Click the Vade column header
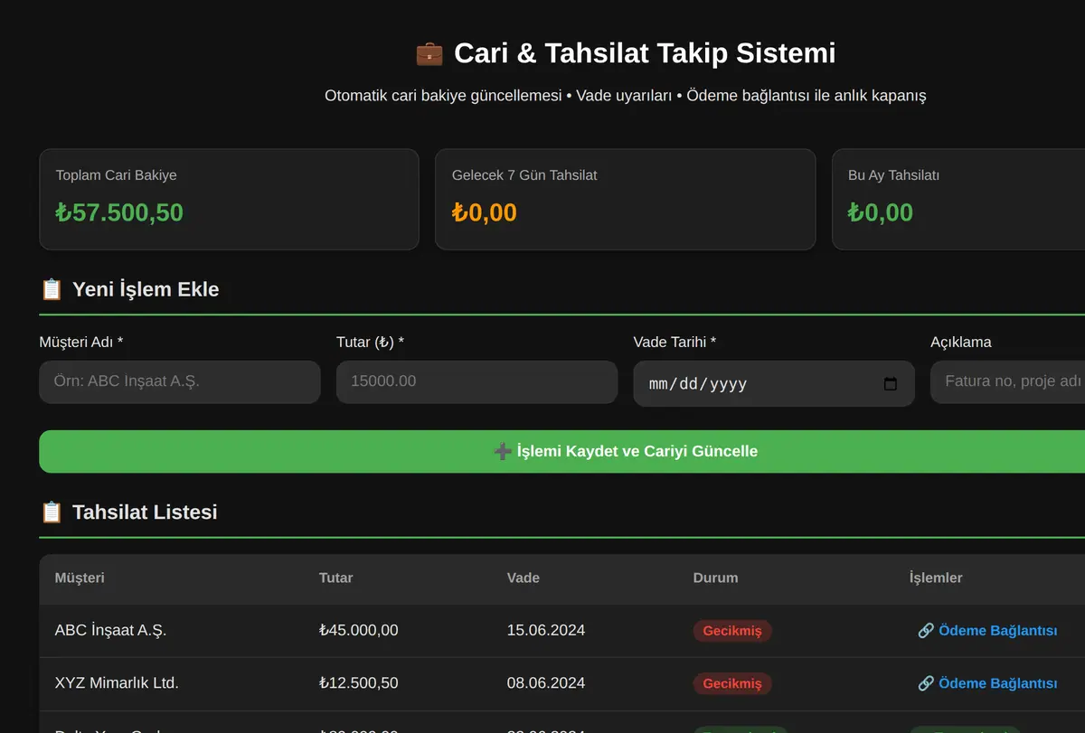 point(524,578)
